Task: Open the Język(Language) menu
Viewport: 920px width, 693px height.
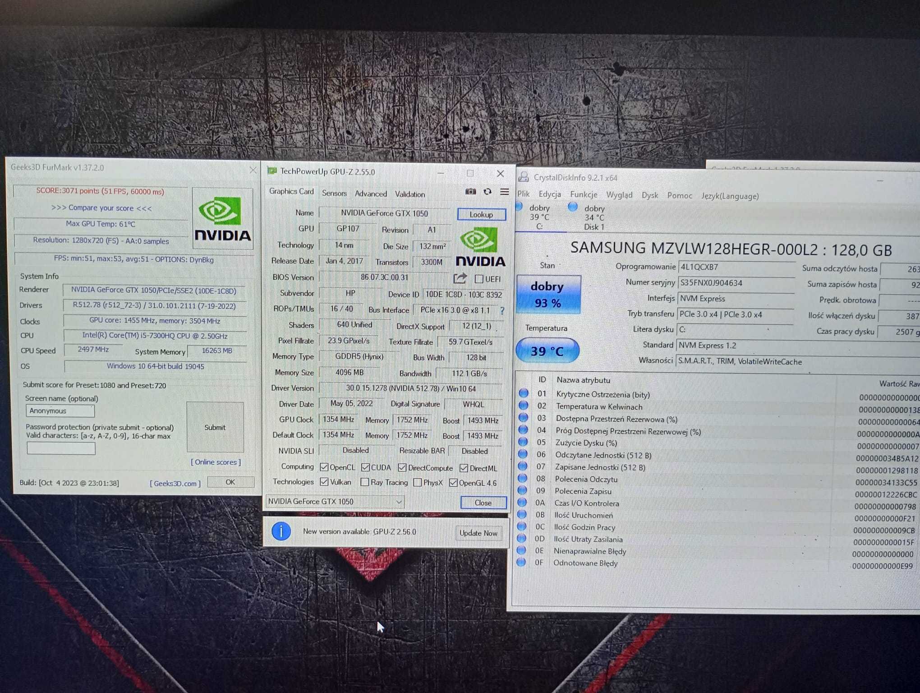Action: (x=730, y=196)
